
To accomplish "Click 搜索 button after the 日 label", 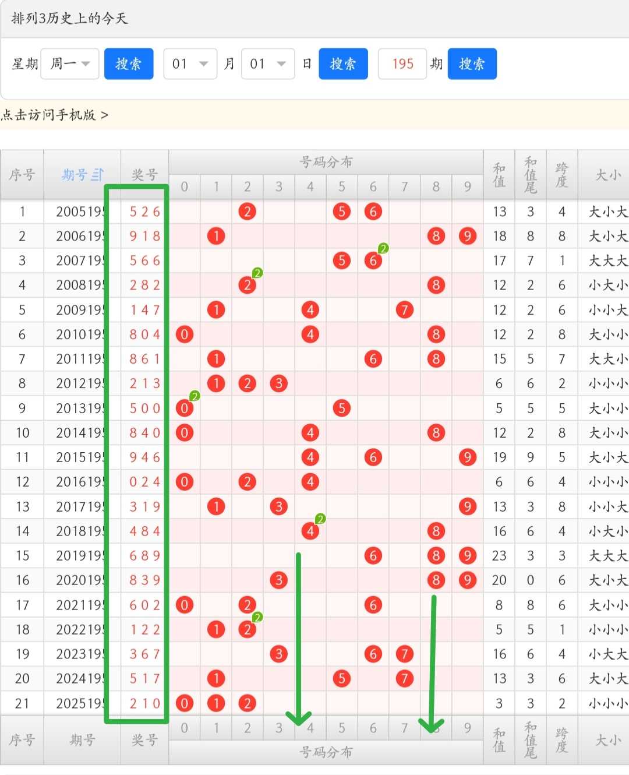I will tap(343, 64).
